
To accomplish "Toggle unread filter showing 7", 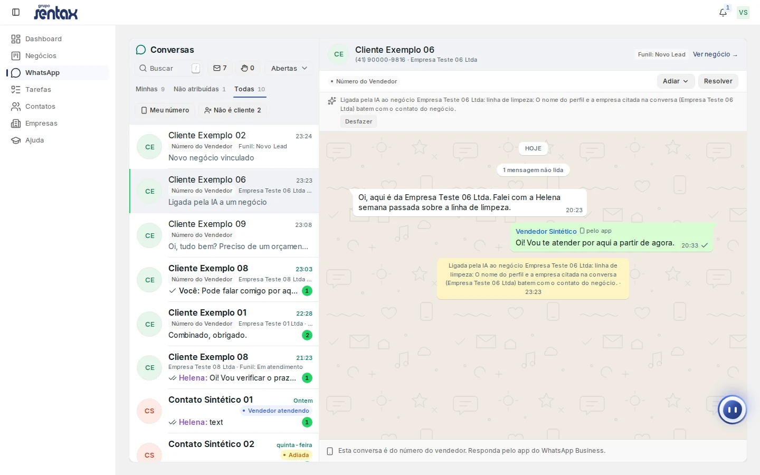I will [220, 68].
